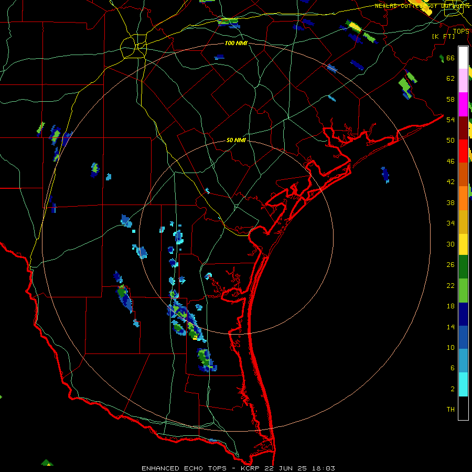Viewport: 472px width, 472px height.
Task: Click the "14" scale label
Action: 450,327
